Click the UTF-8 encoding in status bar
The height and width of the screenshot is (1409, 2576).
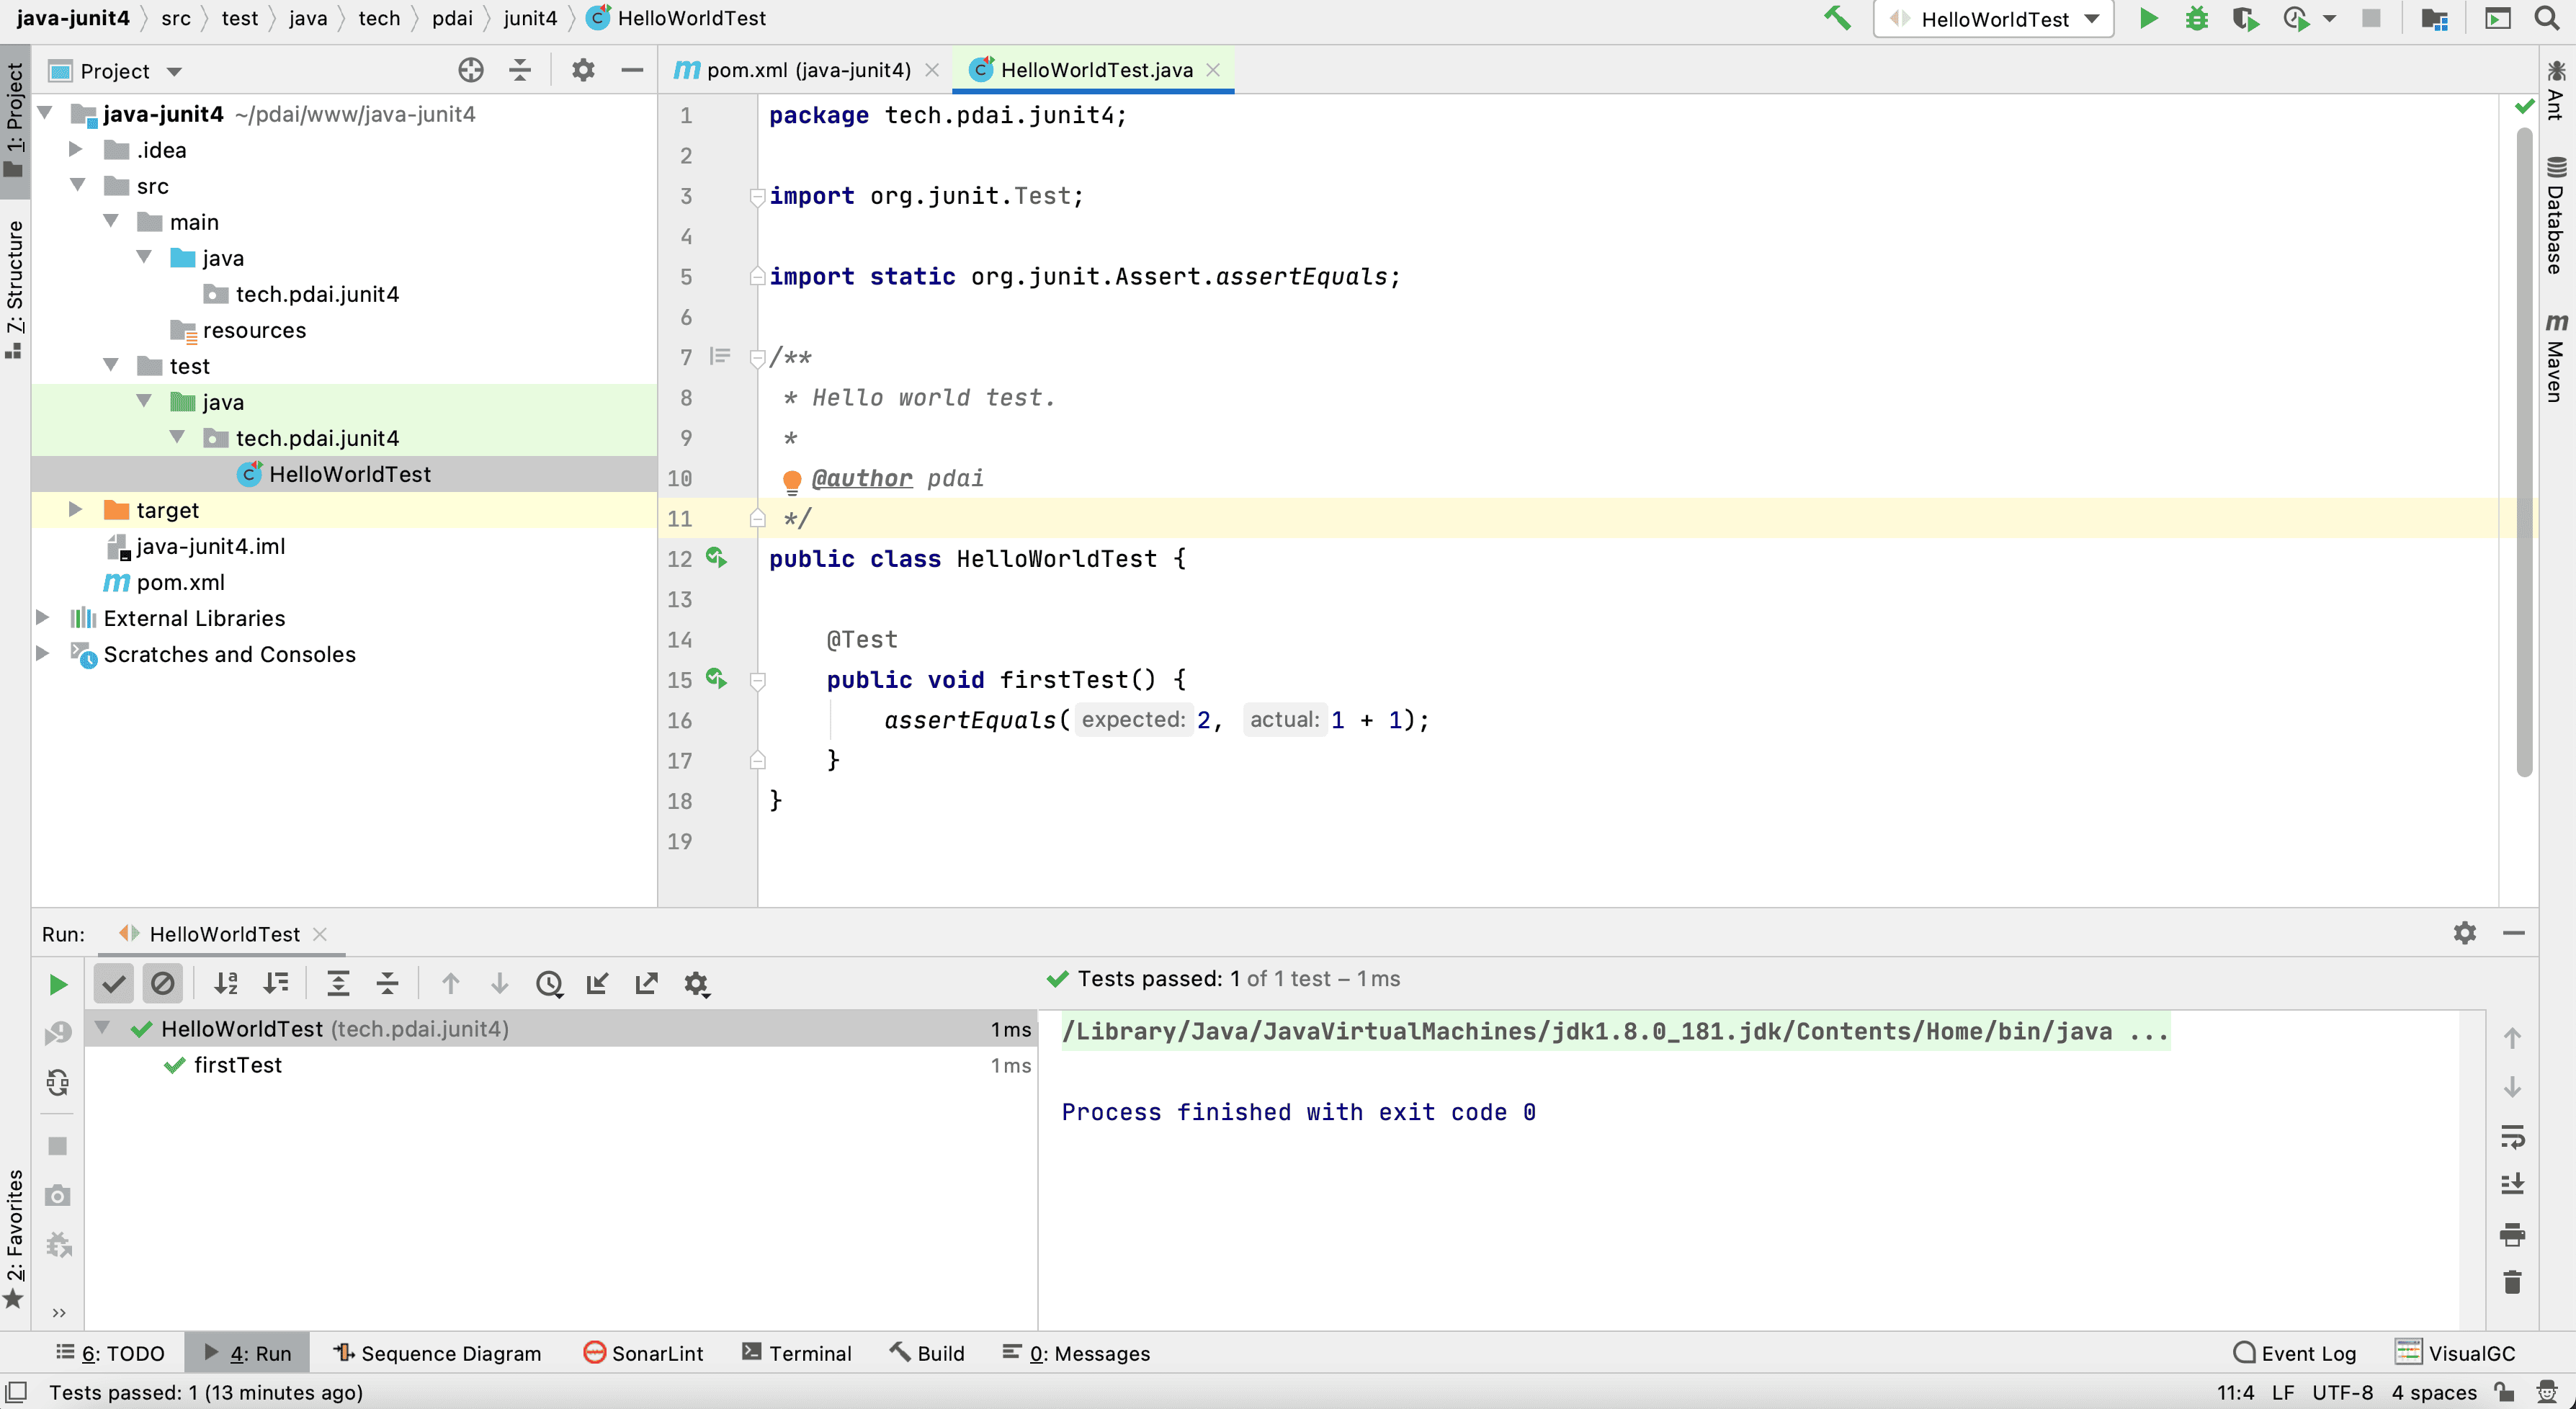pyautogui.click(x=2342, y=1392)
